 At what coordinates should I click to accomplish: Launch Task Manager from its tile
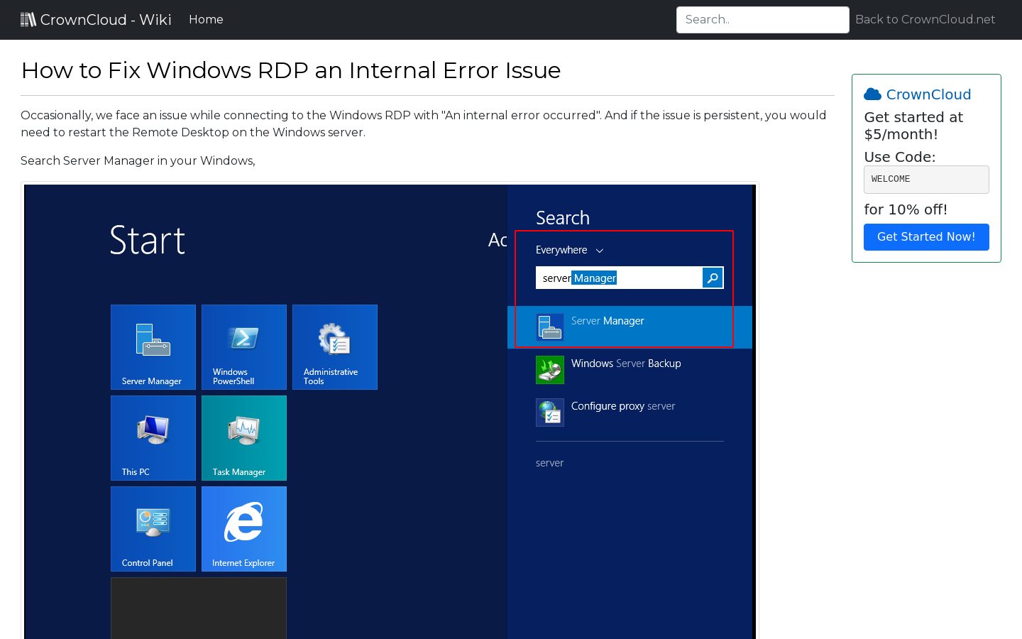243,438
